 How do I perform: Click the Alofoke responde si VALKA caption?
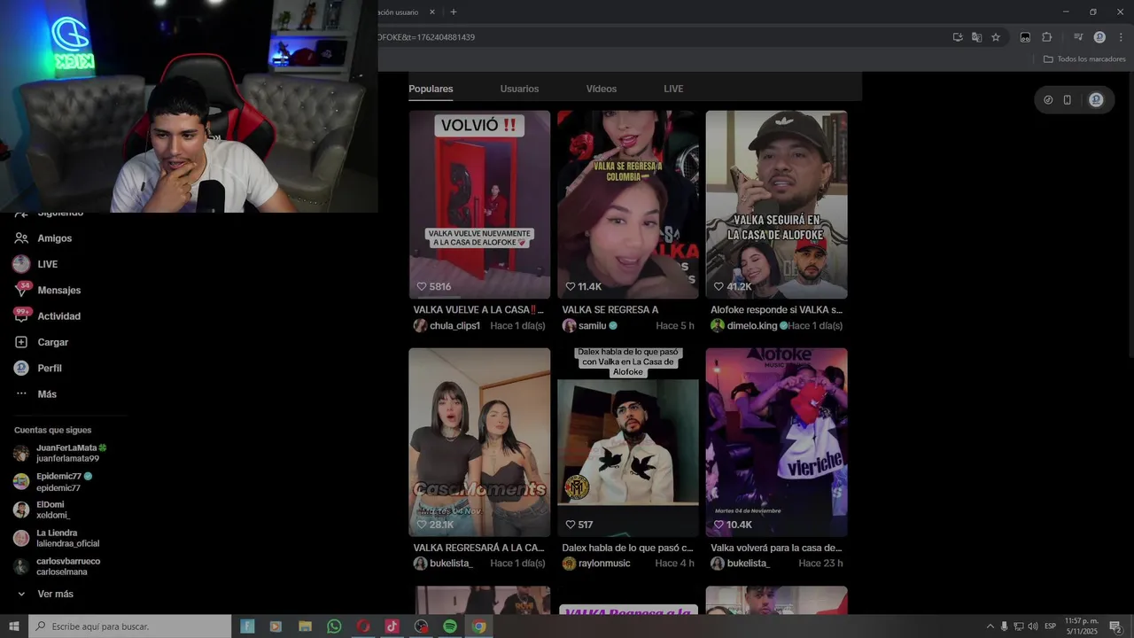pos(776,310)
